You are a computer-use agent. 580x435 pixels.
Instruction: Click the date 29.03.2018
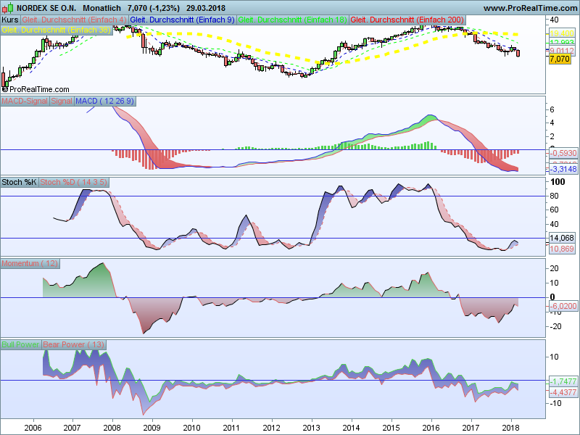206,8
